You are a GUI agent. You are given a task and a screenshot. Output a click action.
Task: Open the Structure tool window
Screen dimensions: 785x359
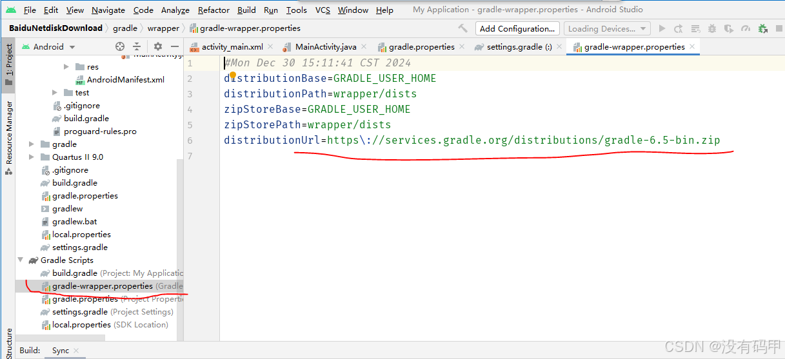[8, 343]
